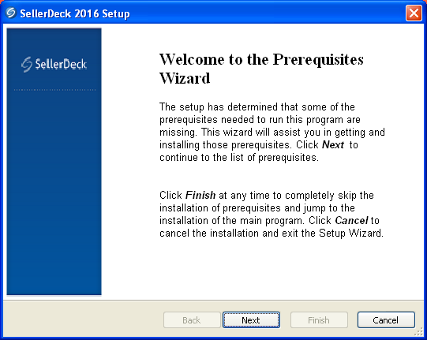Click the paragraph starting "The setup has determined"
The image size is (427, 340).
[272, 132]
